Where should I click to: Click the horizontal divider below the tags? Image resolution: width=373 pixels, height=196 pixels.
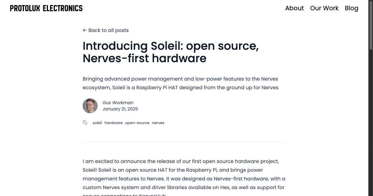[184, 142]
